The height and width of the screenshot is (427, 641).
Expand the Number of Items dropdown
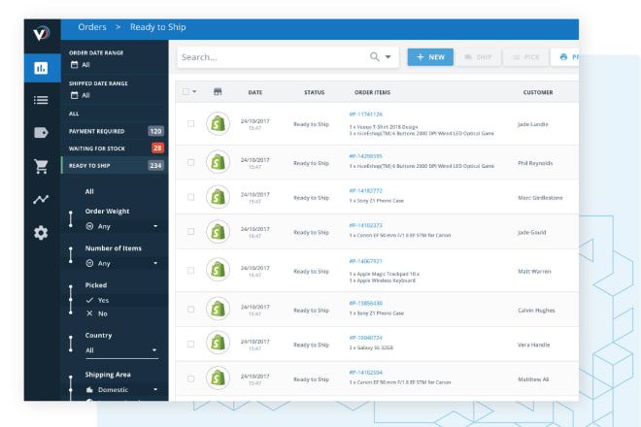155,263
